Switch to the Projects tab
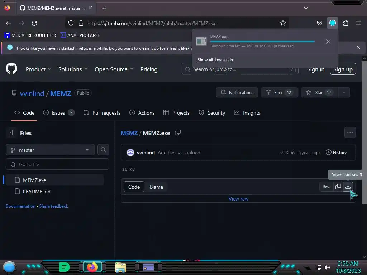 (x=176, y=113)
